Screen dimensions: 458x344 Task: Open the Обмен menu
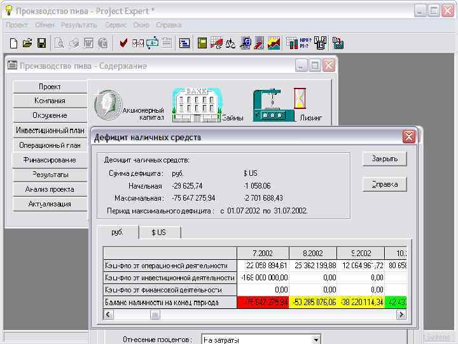point(45,25)
